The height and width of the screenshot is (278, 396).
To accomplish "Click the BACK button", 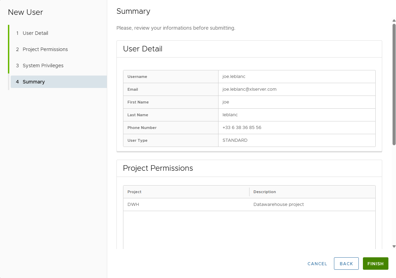I will 346,263.
